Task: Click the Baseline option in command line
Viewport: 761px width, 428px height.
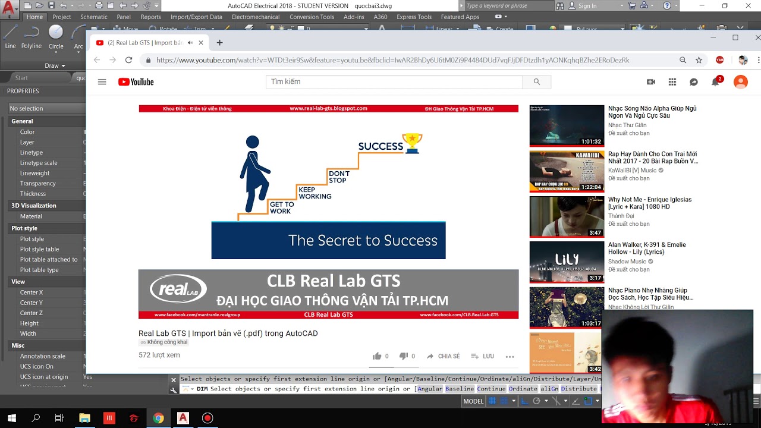Action: click(460, 389)
